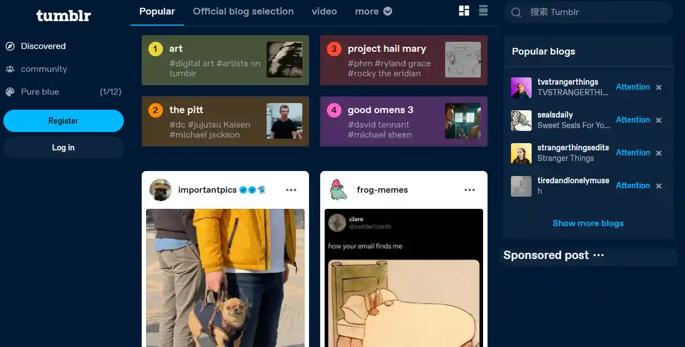The image size is (685, 347).
Task: Switch to the video tab
Action: pos(324,11)
